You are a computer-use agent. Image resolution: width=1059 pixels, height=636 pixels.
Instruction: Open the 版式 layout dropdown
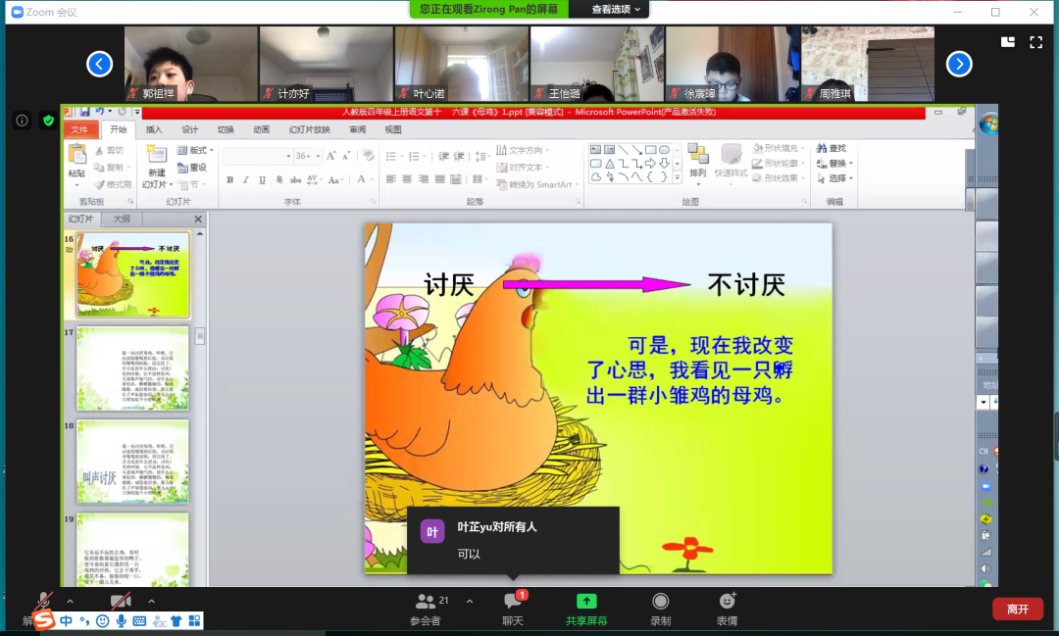click(x=195, y=150)
